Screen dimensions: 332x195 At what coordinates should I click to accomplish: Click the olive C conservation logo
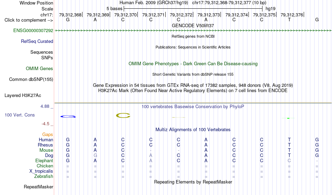click(x=123, y=115)
